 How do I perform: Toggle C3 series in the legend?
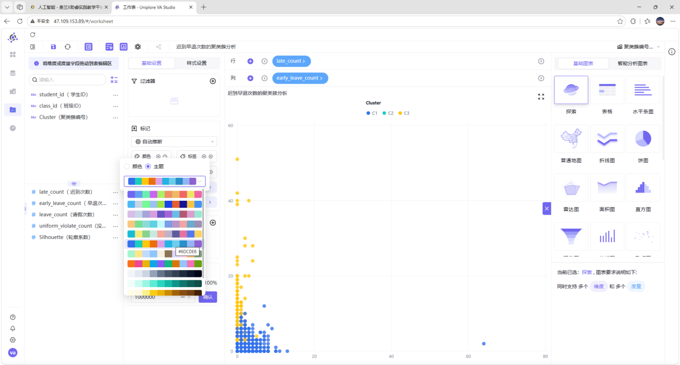click(x=404, y=113)
